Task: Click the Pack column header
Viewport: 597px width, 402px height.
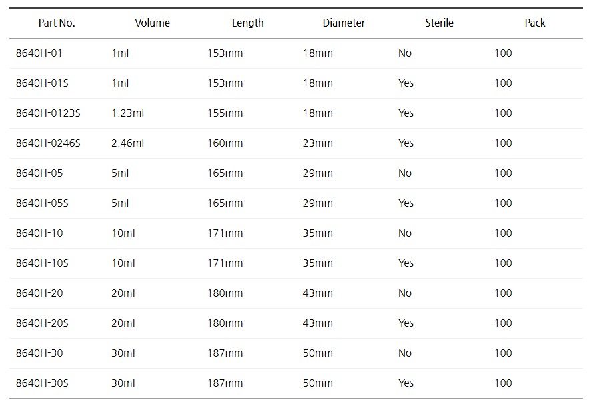Action: coord(534,23)
